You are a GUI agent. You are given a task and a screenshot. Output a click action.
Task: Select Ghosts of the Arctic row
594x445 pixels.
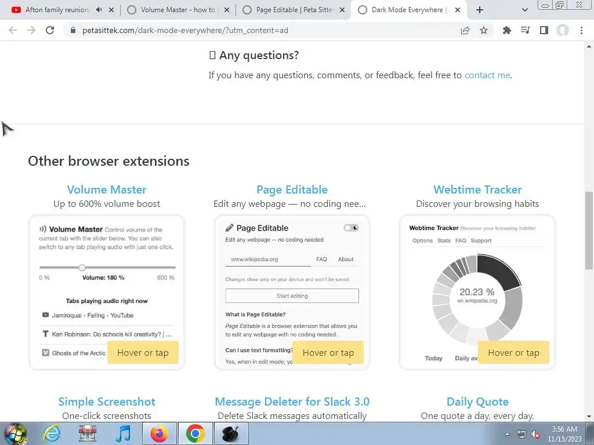pyautogui.click(x=74, y=353)
